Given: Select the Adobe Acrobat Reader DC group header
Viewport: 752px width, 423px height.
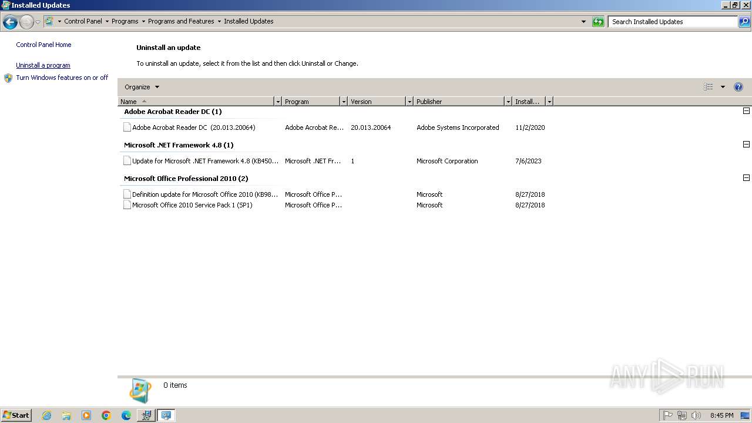Looking at the screenshot, I should click(173, 112).
